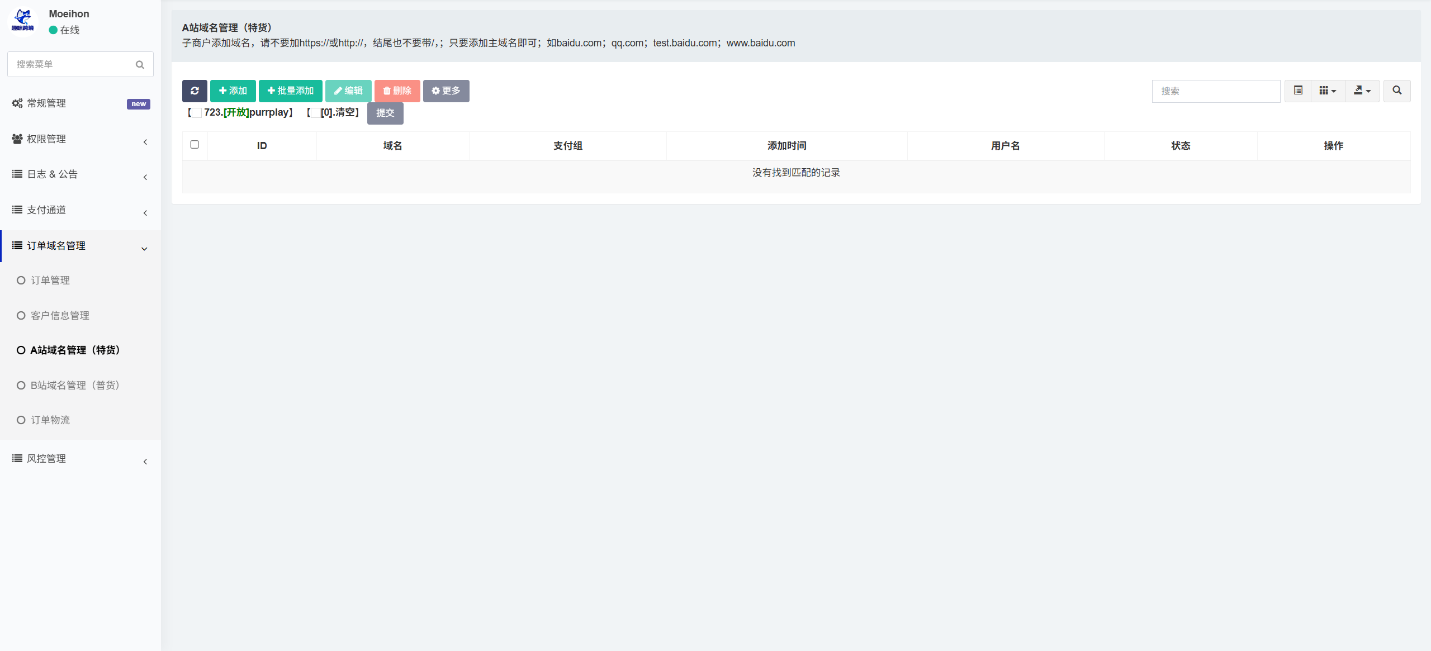Toggle the card view icon button
Viewport: 1431px width, 651px height.
[x=1298, y=91]
